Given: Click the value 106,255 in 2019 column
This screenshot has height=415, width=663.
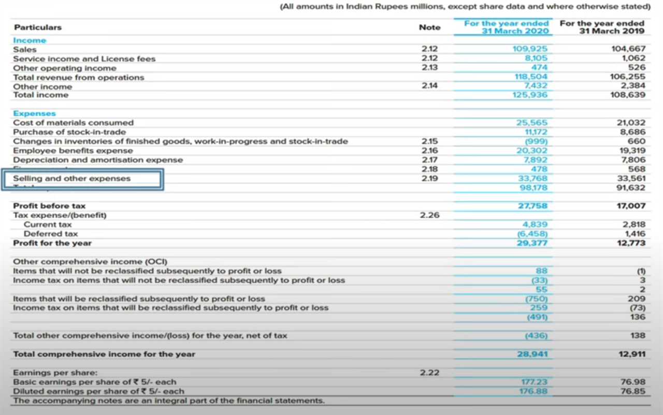Looking at the screenshot, I should point(628,78).
